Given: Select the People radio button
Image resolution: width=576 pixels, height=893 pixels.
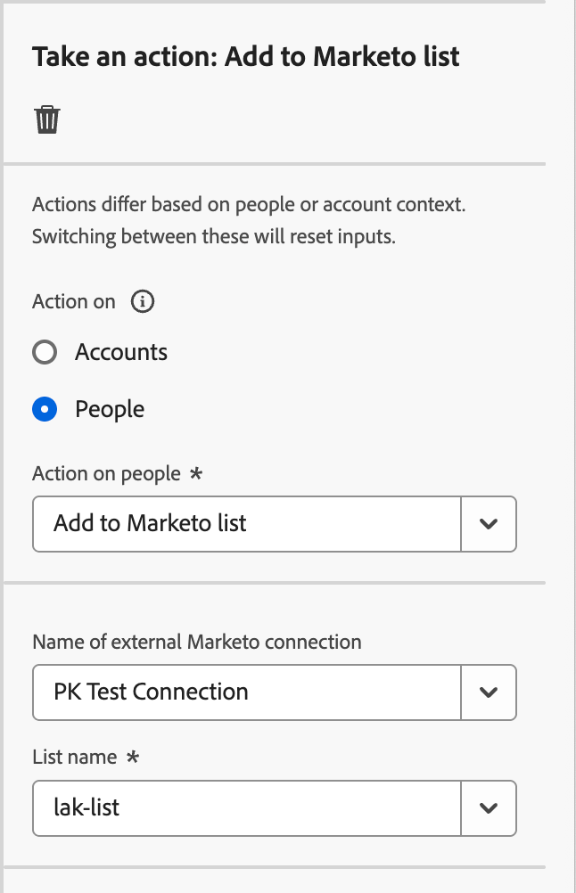Looking at the screenshot, I should click(45, 409).
